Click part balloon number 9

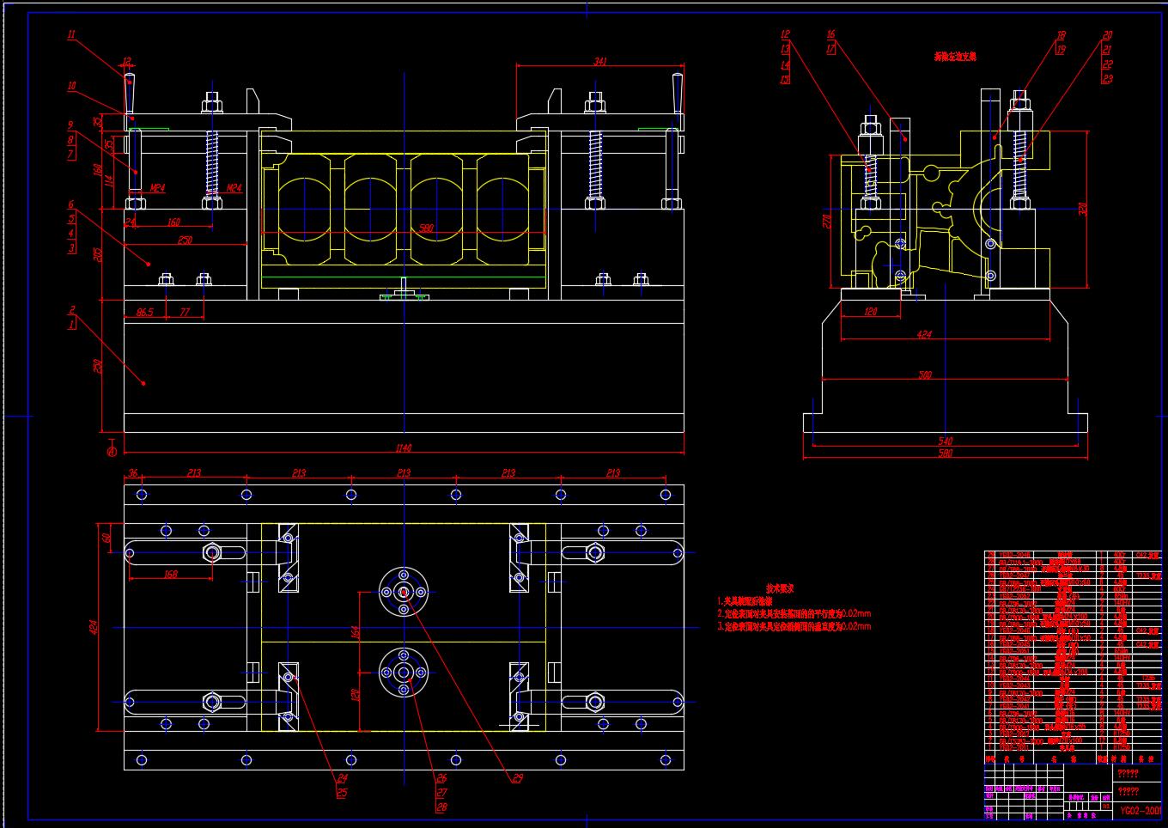70,125
